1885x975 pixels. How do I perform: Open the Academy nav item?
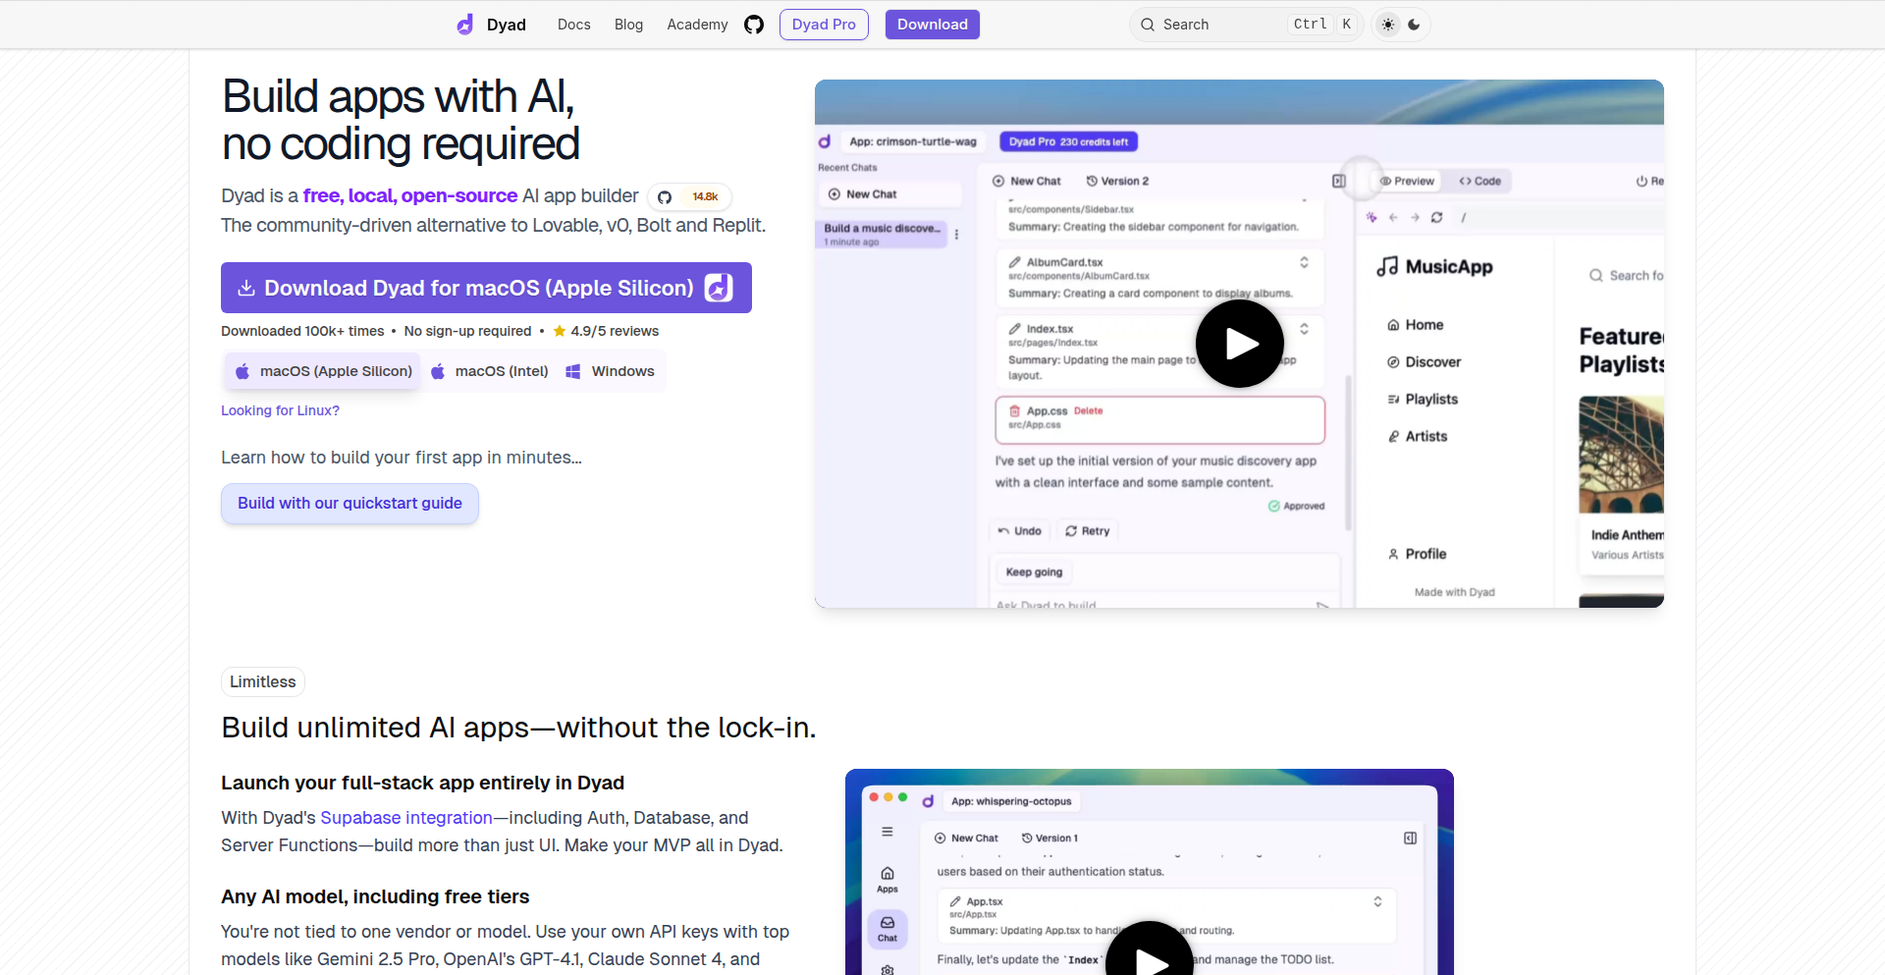(x=697, y=25)
